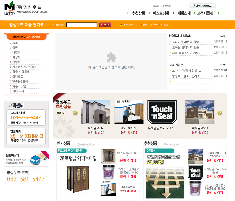The image size is (235, 201).
Task: Click the previous arrow in recommended products carousel
Action: tap(75, 113)
